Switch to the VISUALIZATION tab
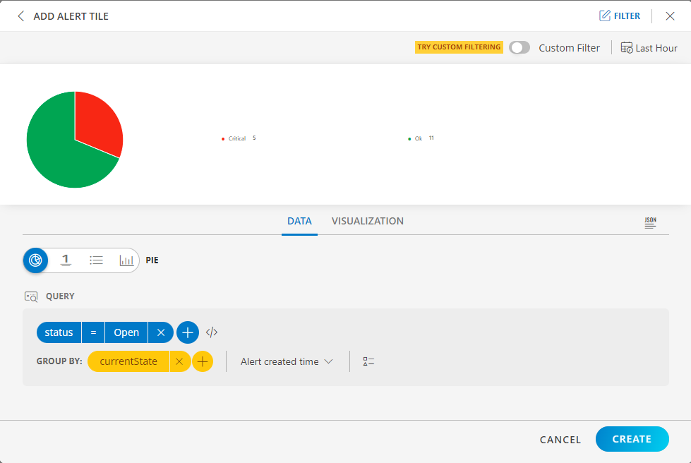Image resolution: width=691 pixels, height=463 pixels. pyautogui.click(x=367, y=221)
